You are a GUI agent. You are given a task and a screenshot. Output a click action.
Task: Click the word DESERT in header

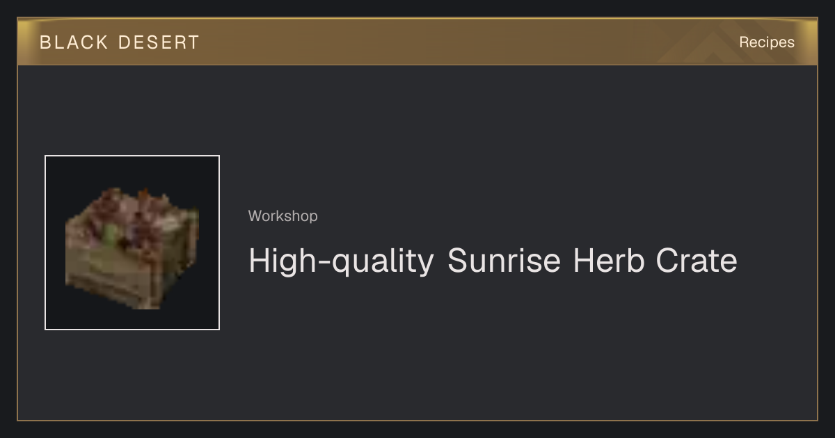point(159,42)
